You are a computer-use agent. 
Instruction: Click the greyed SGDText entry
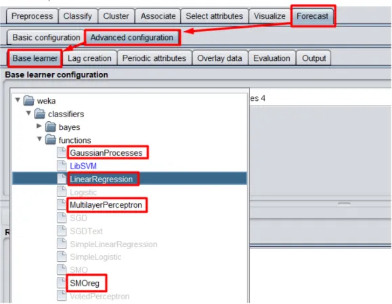pos(86,231)
